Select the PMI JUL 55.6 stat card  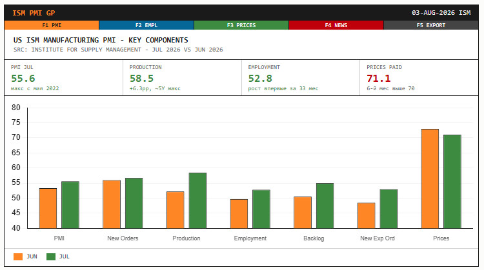tap(64, 78)
